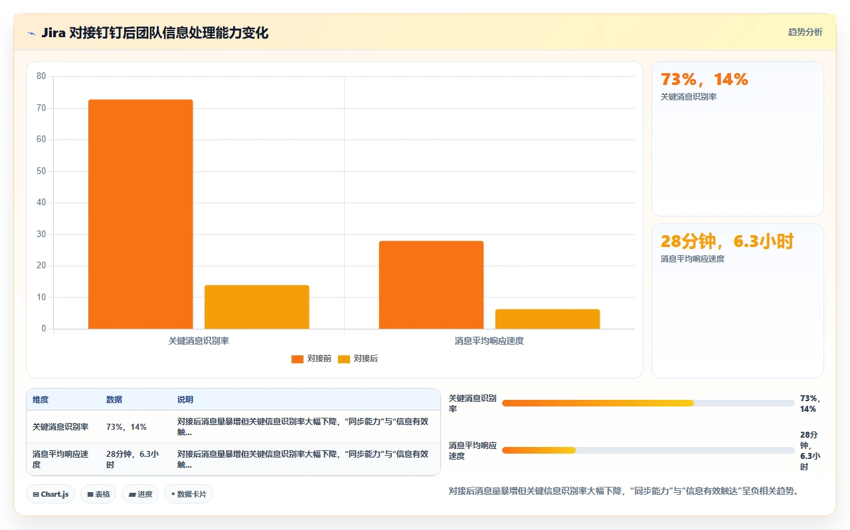Select the 数据卡片 chip
Image resolution: width=850 pixels, height=530 pixels.
pos(189,494)
